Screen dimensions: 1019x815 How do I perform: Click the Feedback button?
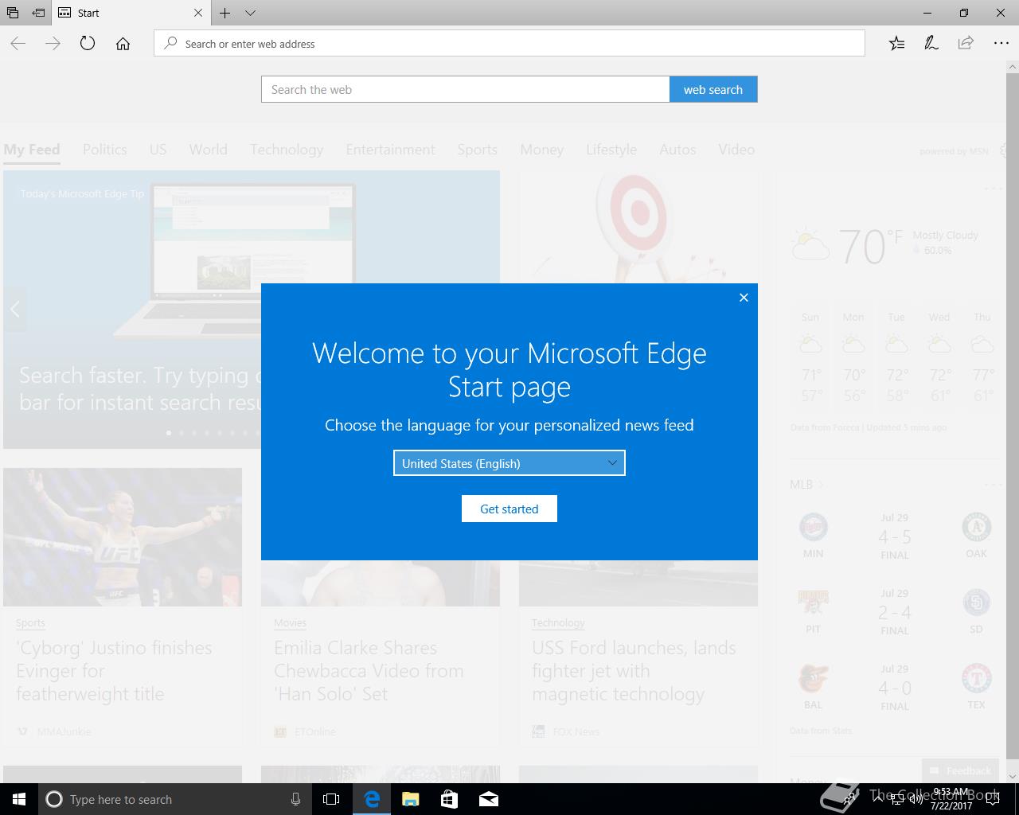(x=961, y=770)
